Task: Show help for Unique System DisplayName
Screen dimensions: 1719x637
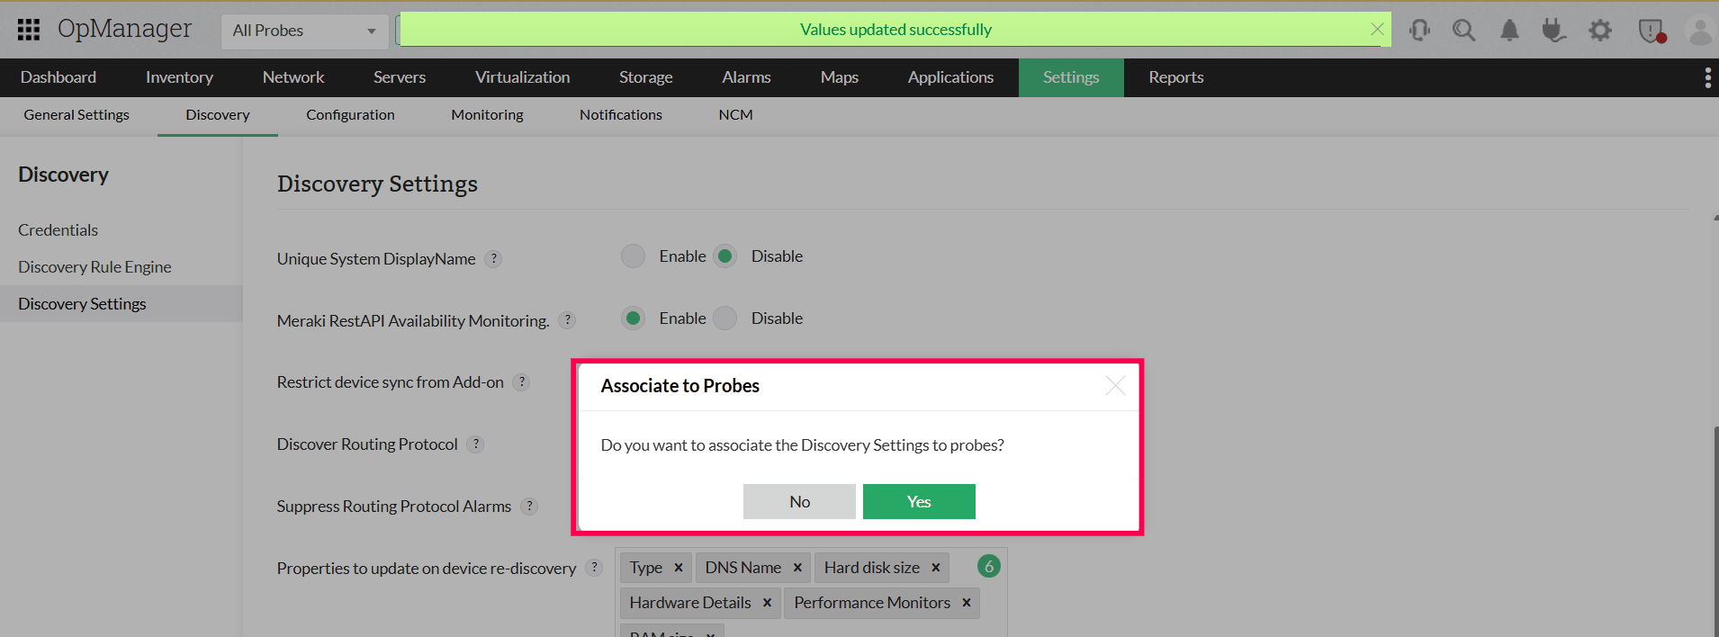Action: click(x=493, y=259)
